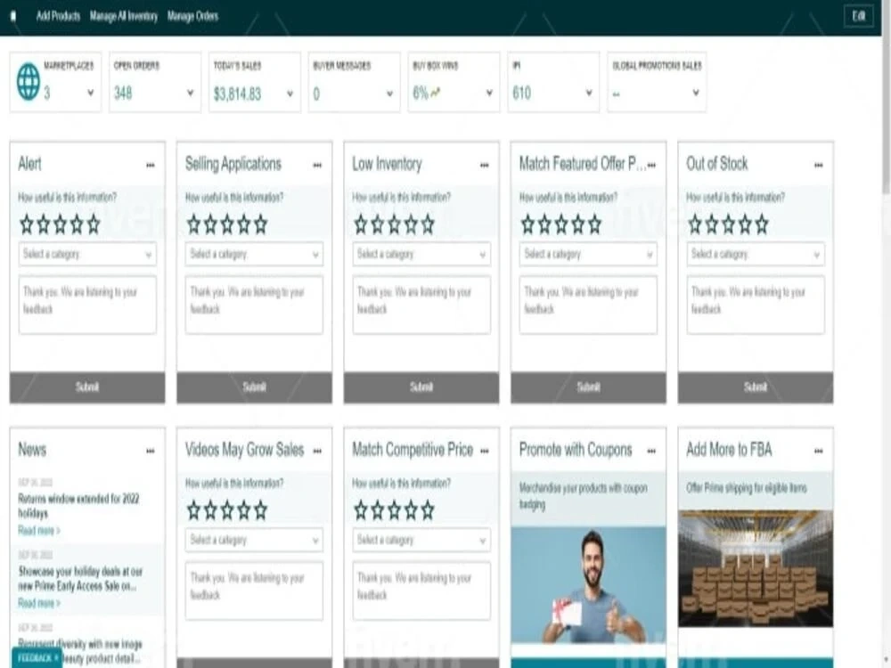891x668 pixels.
Task: Open Selling Applications card options menu
Action: point(317,166)
